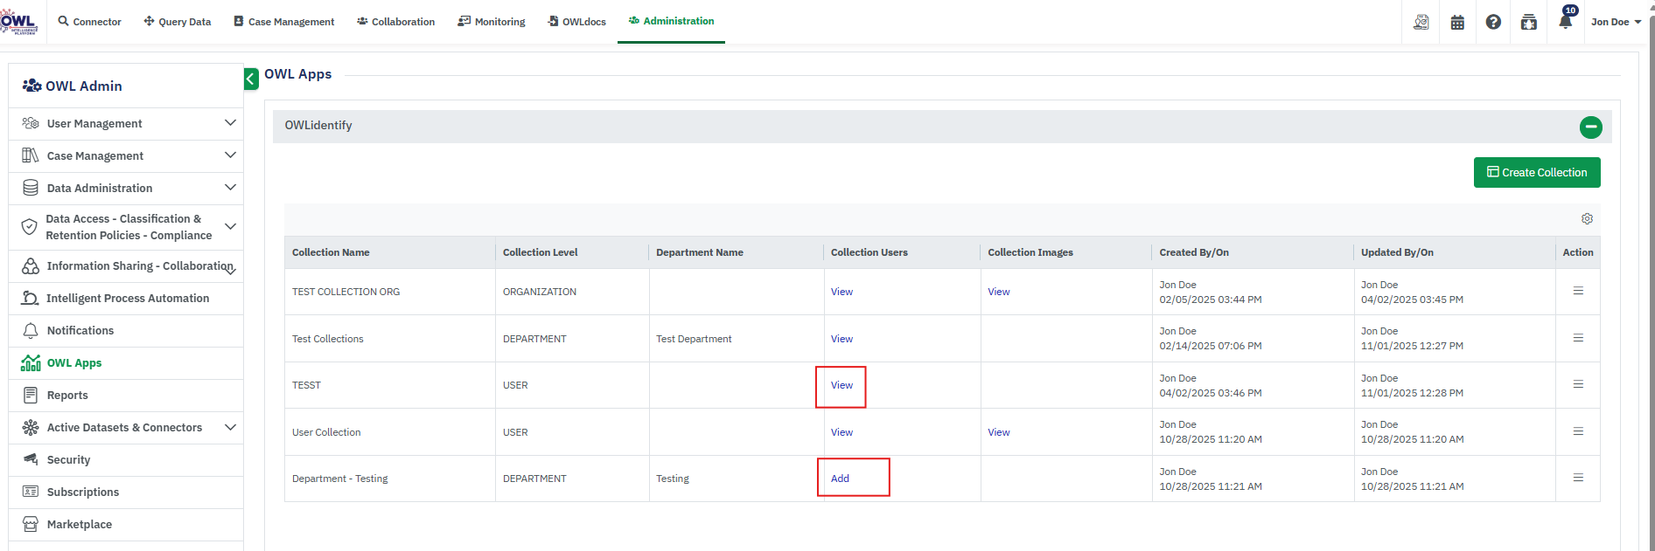This screenshot has width=1655, height=551.
Task: Open action menu for Department - Testing row
Action: [x=1578, y=478]
